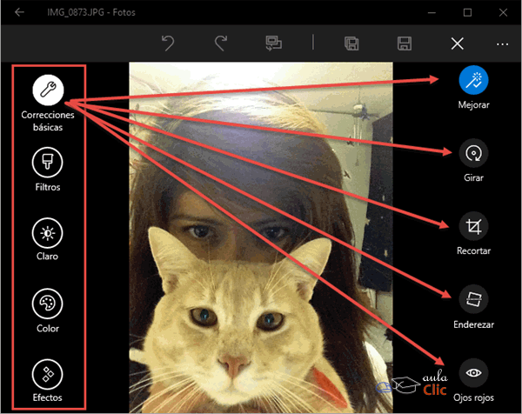The image size is (522, 414).
Task: Maximize the Fotos window
Action: pyautogui.click(x=467, y=13)
